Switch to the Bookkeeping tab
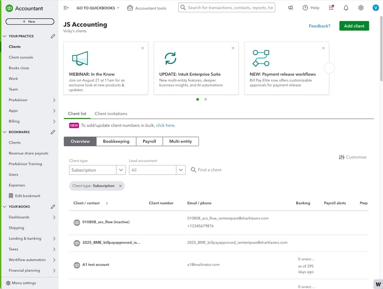The image size is (383, 289). coord(116,141)
